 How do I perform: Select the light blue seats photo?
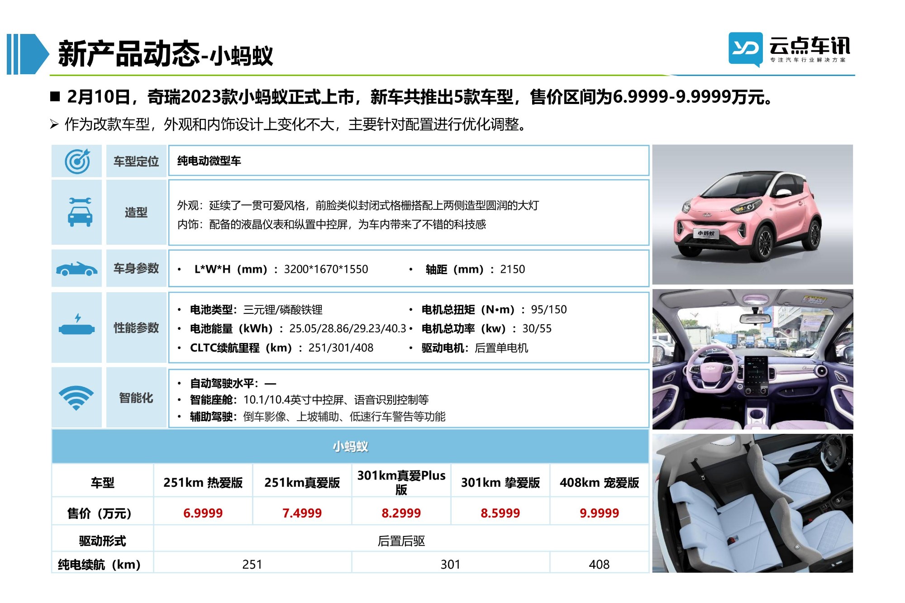(753, 503)
